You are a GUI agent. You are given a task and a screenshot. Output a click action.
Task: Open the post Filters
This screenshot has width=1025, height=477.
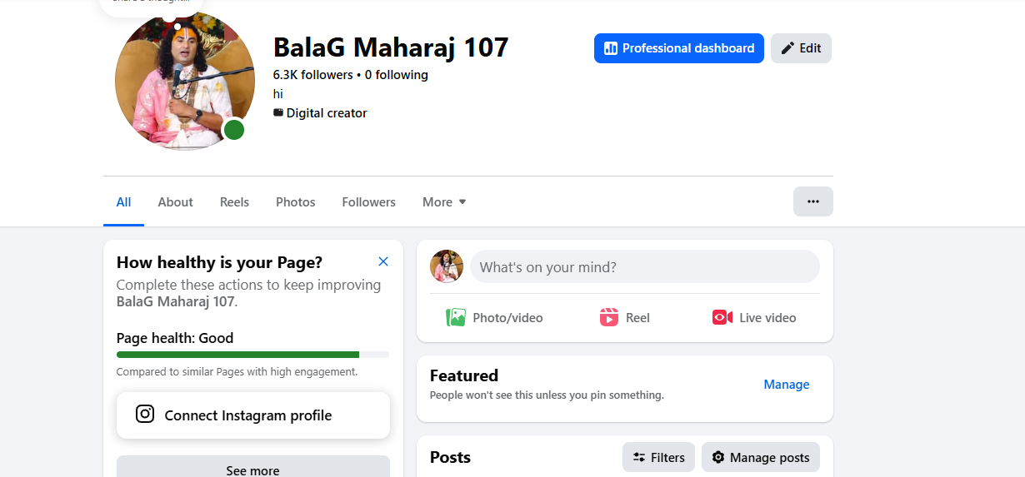point(658,457)
